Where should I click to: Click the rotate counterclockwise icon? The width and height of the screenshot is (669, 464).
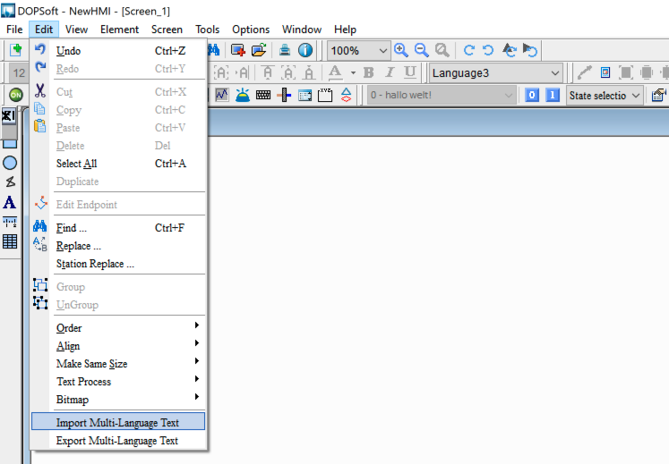click(488, 50)
